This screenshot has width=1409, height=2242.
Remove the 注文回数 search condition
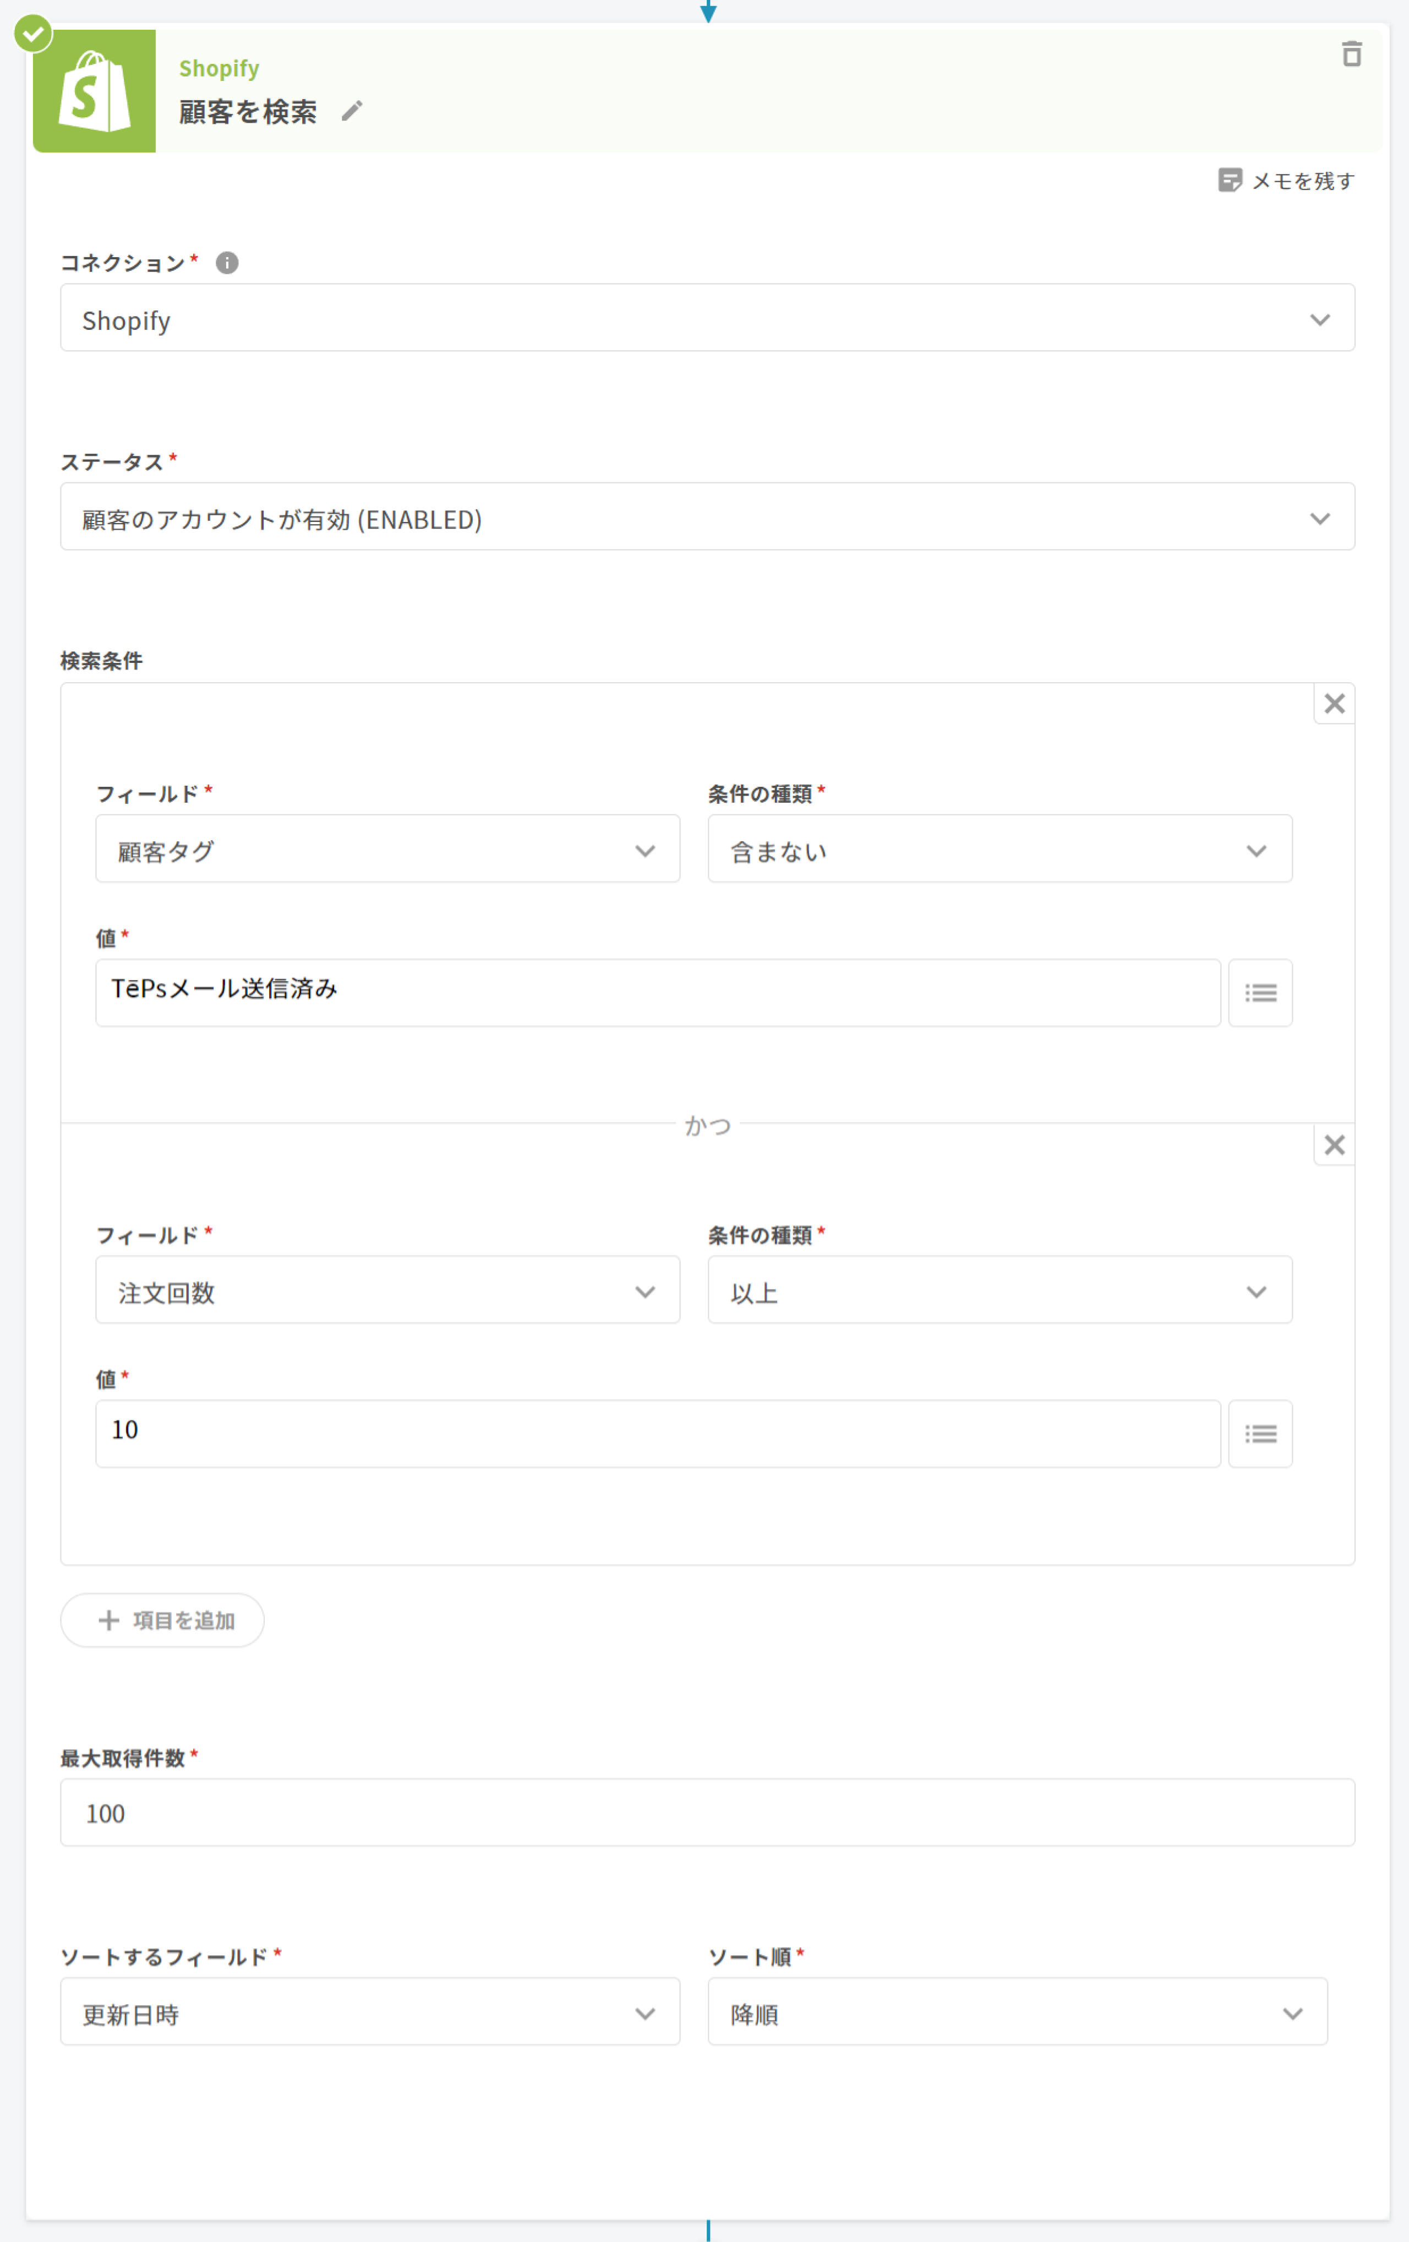[1334, 1145]
